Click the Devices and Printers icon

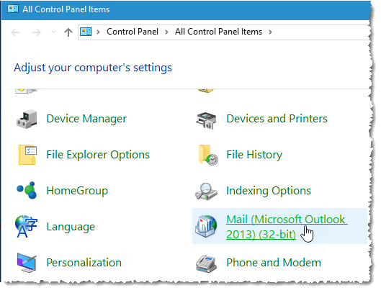click(x=206, y=120)
